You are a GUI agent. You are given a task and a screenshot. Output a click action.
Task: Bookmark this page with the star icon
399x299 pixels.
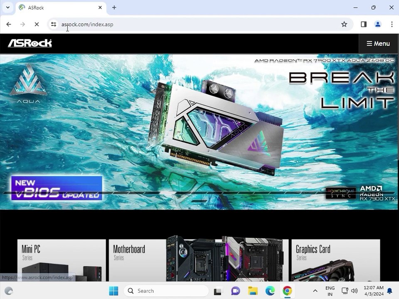click(344, 25)
